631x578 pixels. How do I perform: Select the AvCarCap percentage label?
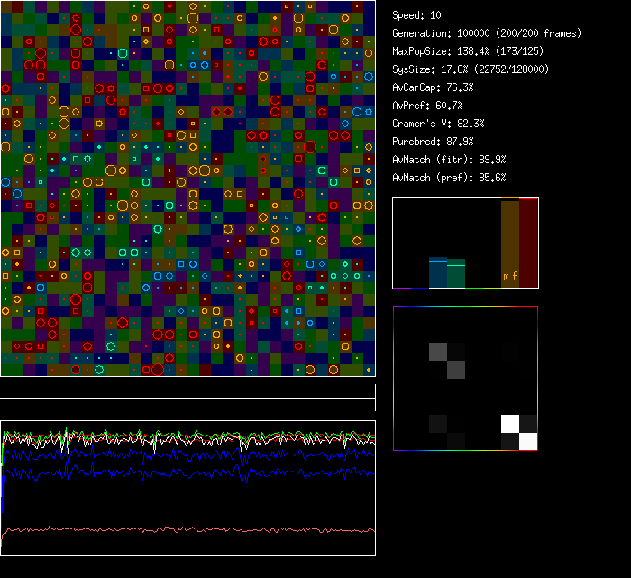(434, 87)
